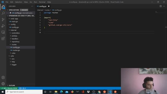Open the Help menu

click(x=49, y=2)
